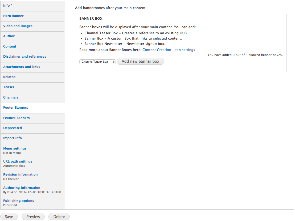295x221 pixels.
Task: Switch to the Hero Banner tab
Action: (13, 16)
